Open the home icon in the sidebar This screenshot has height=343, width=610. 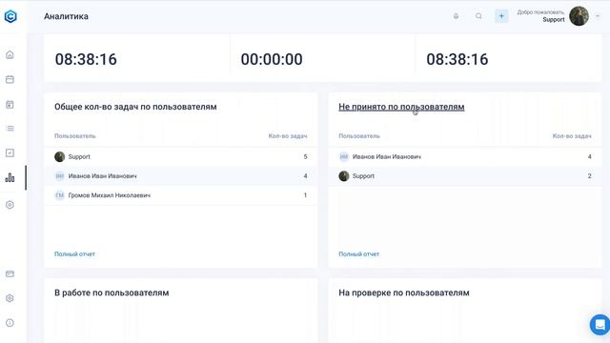coord(10,55)
